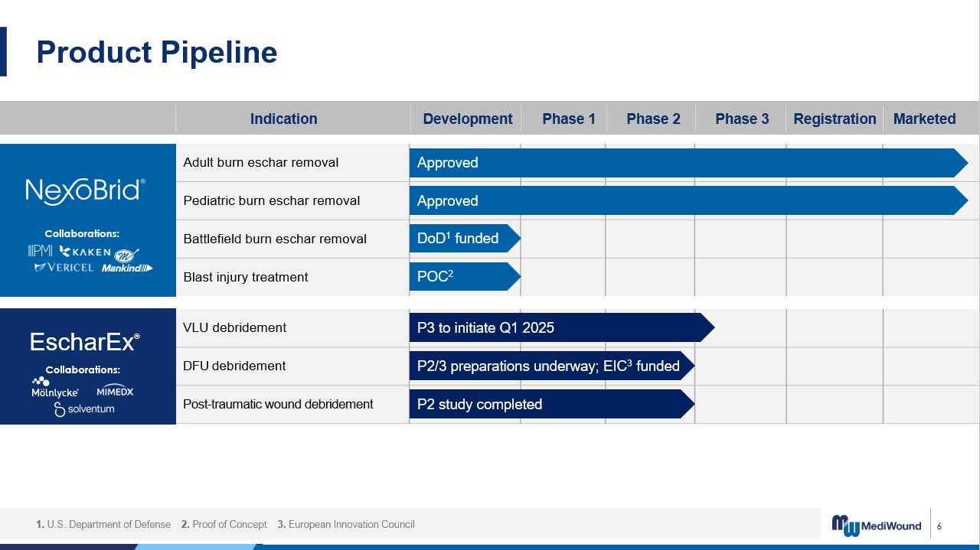Click the NexoBrid 'Collaborations:' label
980x550 pixels.
point(82,234)
